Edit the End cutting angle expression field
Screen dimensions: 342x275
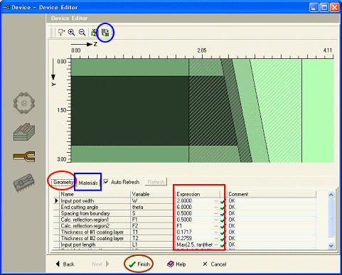pos(195,207)
